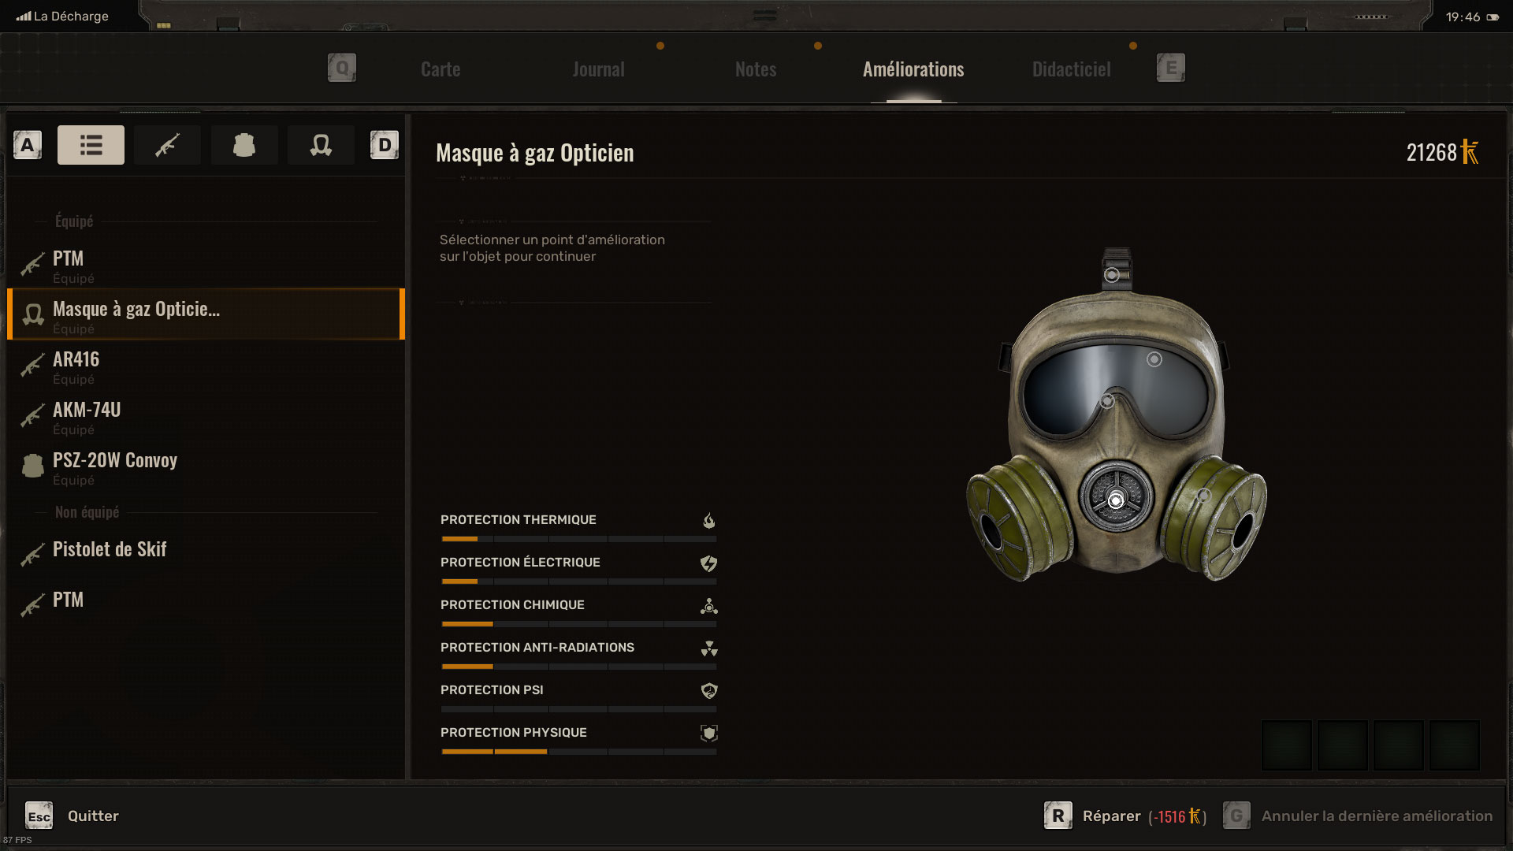Click the Protection Physique stat bar
Viewport: 1513px width, 851px height.
coord(578,752)
